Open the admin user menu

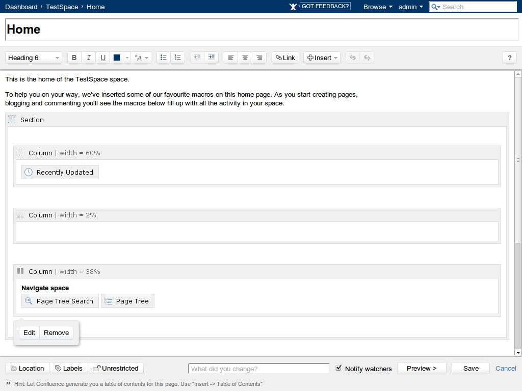[x=411, y=7]
